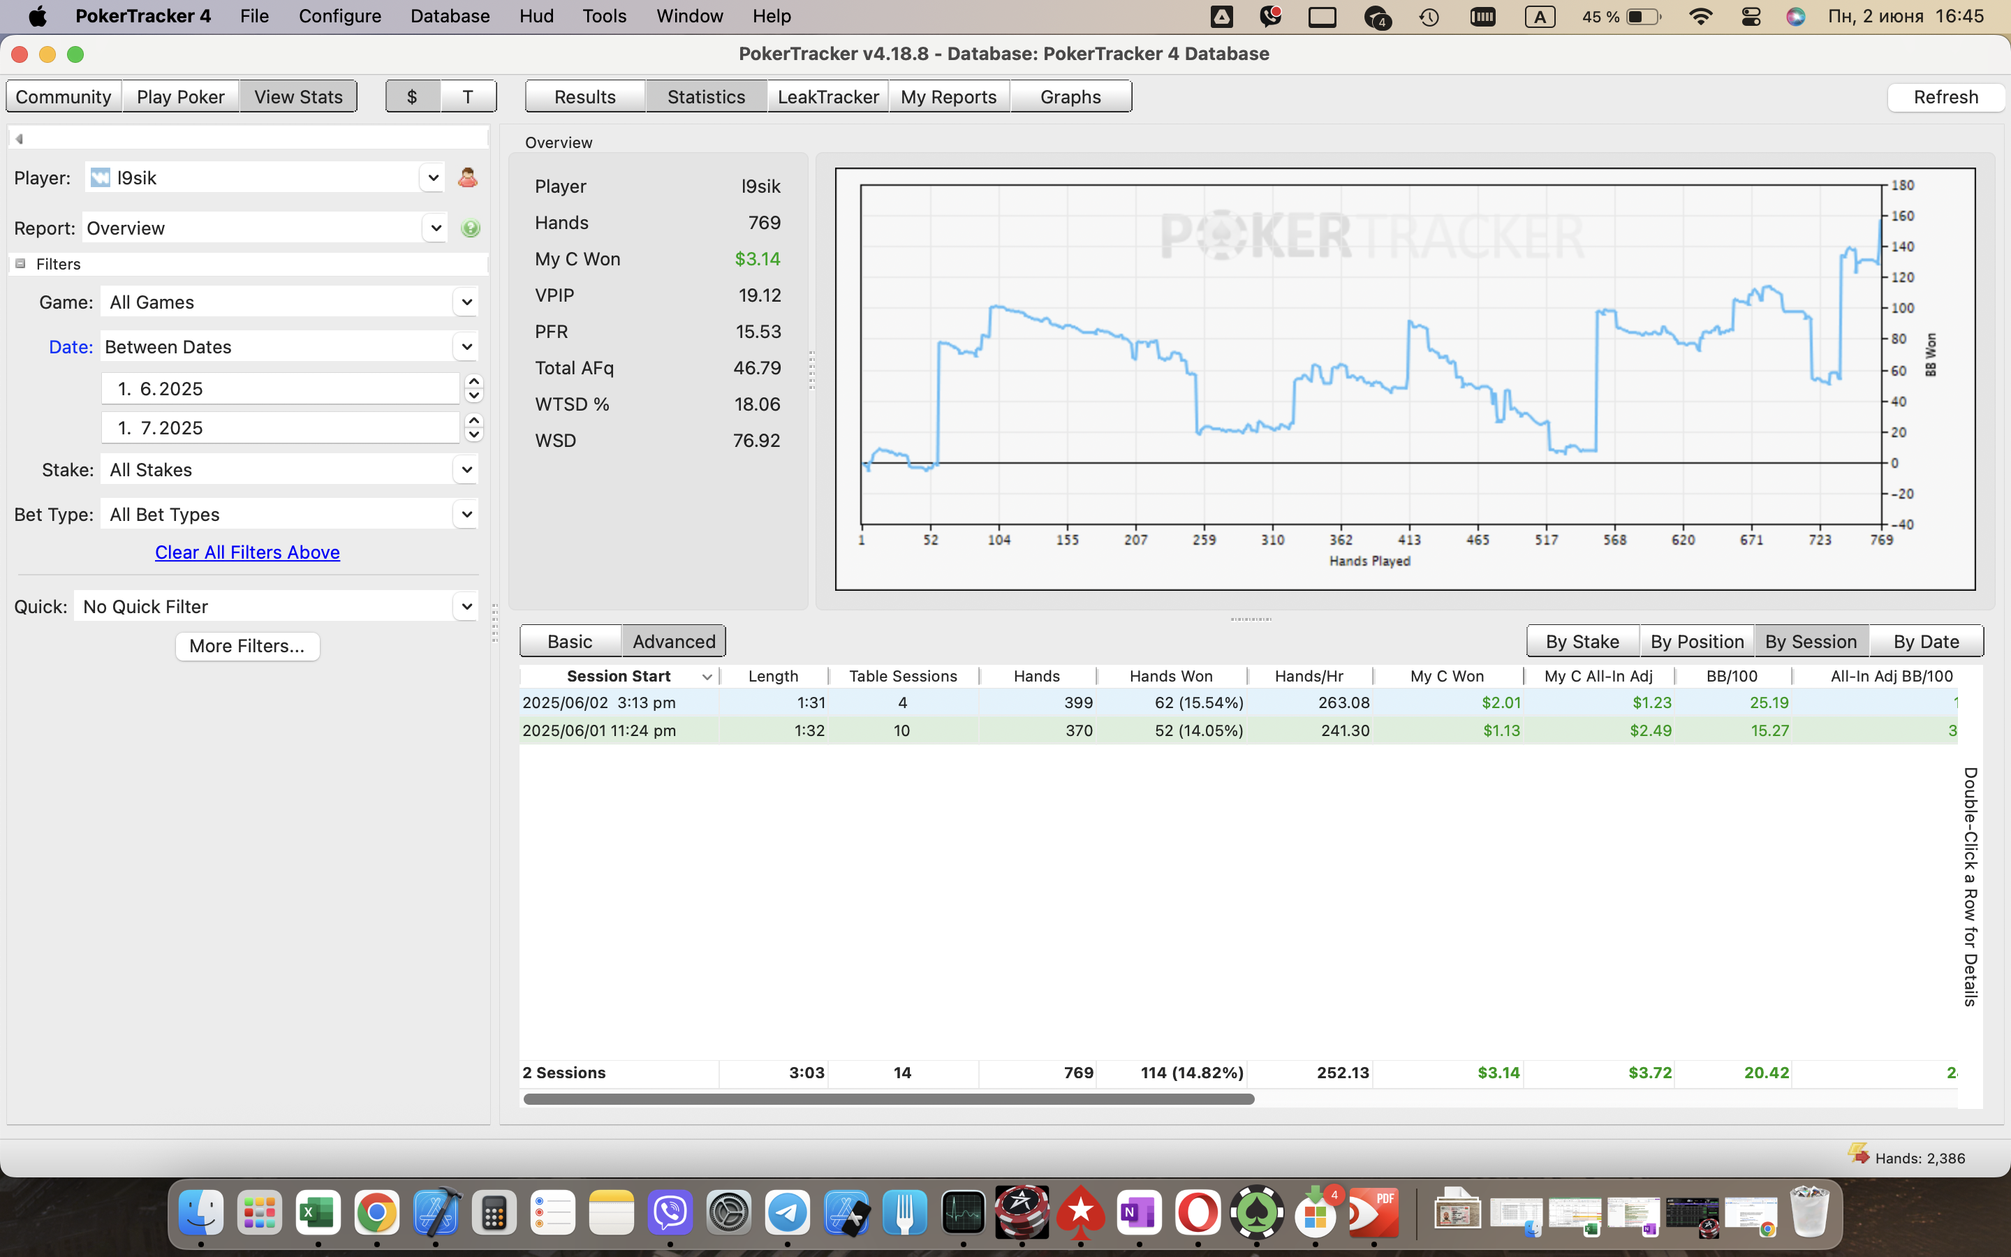Open Trash in the dock
2011x1257 pixels.
(x=1809, y=1213)
